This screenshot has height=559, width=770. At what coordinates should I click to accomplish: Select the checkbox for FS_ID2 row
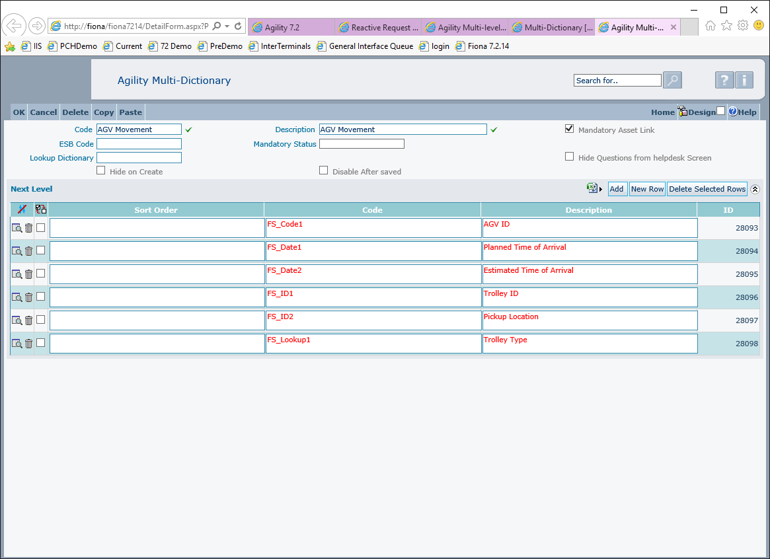coord(41,320)
